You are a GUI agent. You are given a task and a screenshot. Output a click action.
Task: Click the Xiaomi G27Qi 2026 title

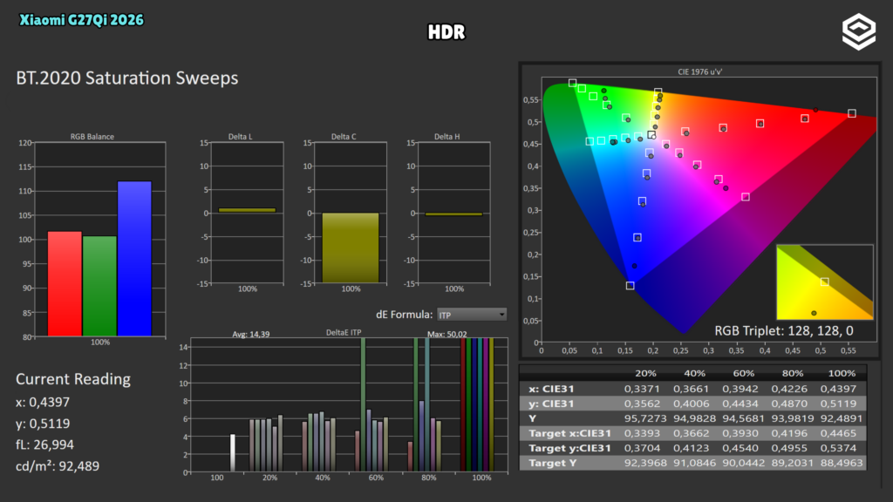tap(81, 21)
